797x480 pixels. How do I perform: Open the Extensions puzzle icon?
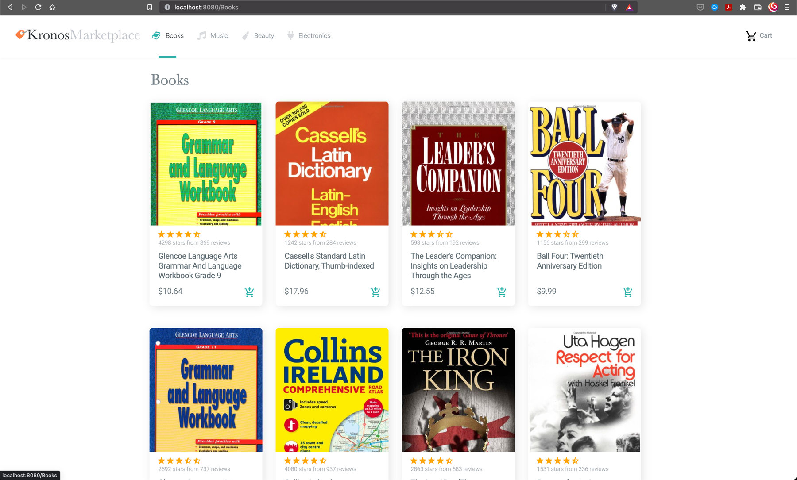click(743, 7)
